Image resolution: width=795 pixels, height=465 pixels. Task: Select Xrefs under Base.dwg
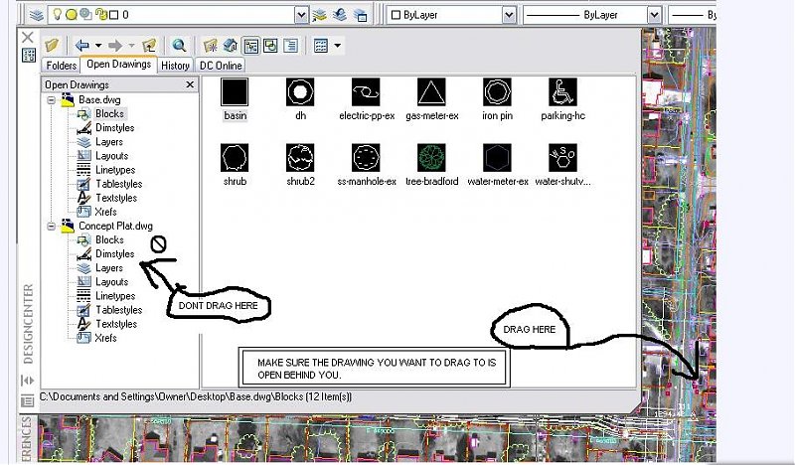105,212
